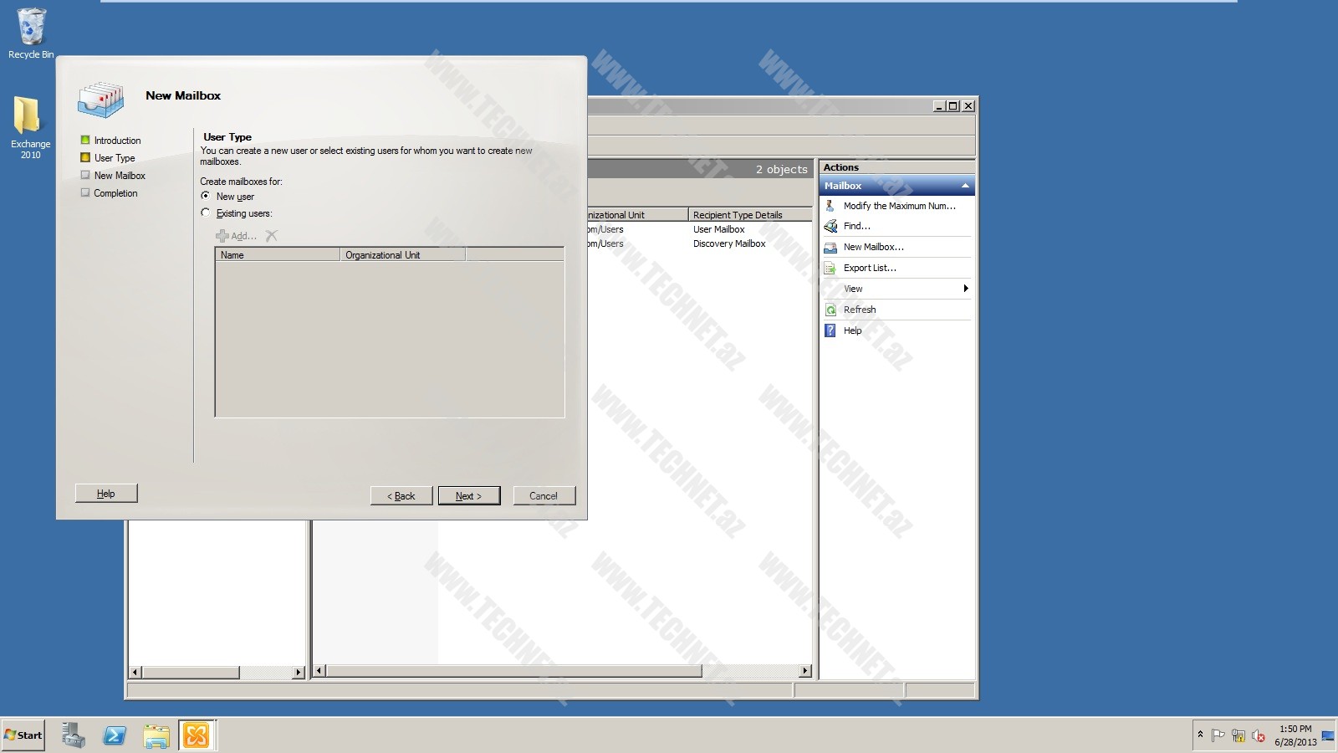This screenshot has width=1338, height=753.
Task: Open Server Manager from the taskbar
Action: (x=73, y=735)
